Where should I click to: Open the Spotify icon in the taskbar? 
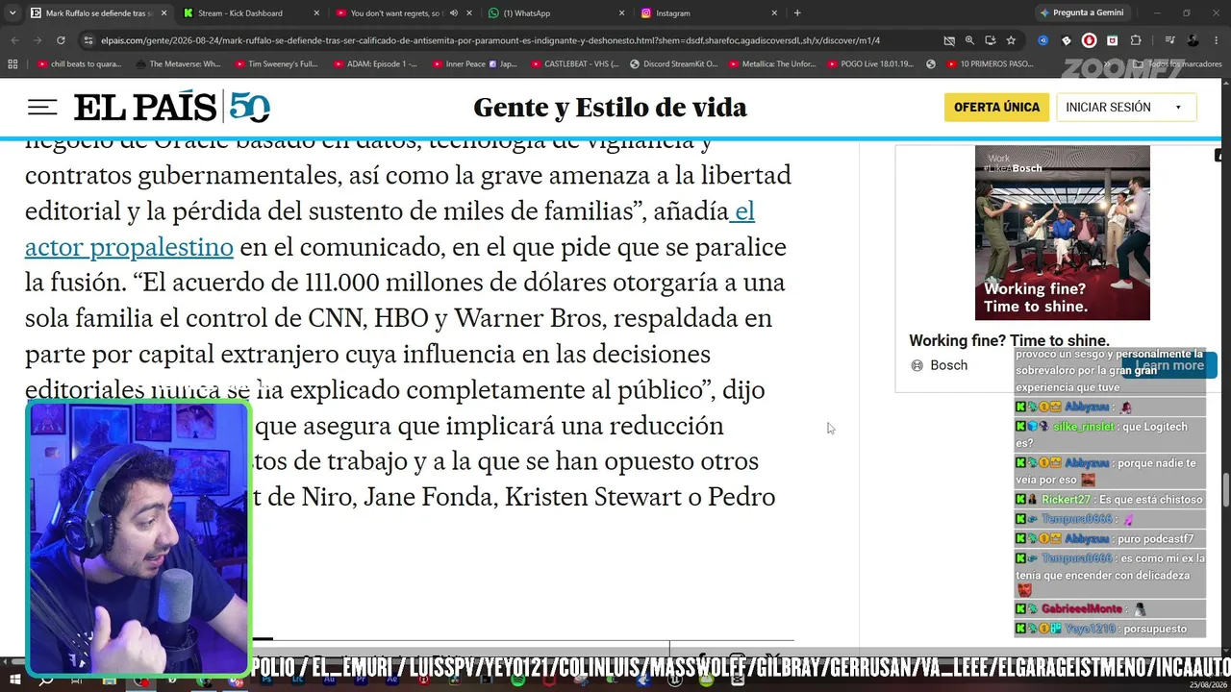pyautogui.click(x=518, y=680)
